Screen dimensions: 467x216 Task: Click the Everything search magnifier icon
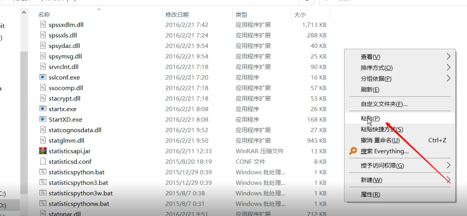[x=353, y=151]
